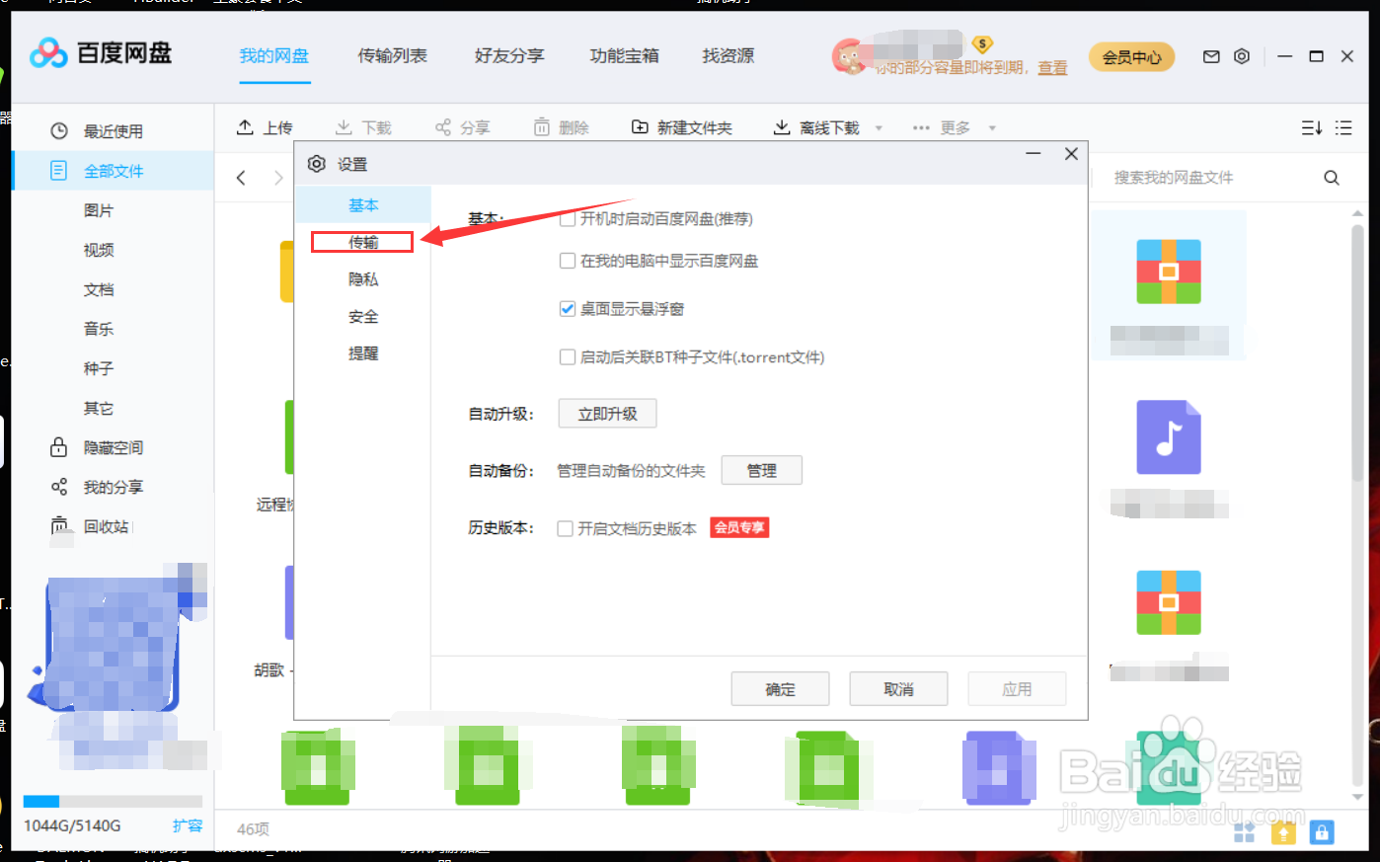
Task: Select 隐私 settings category
Action: pyautogui.click(x=363, y=279)
